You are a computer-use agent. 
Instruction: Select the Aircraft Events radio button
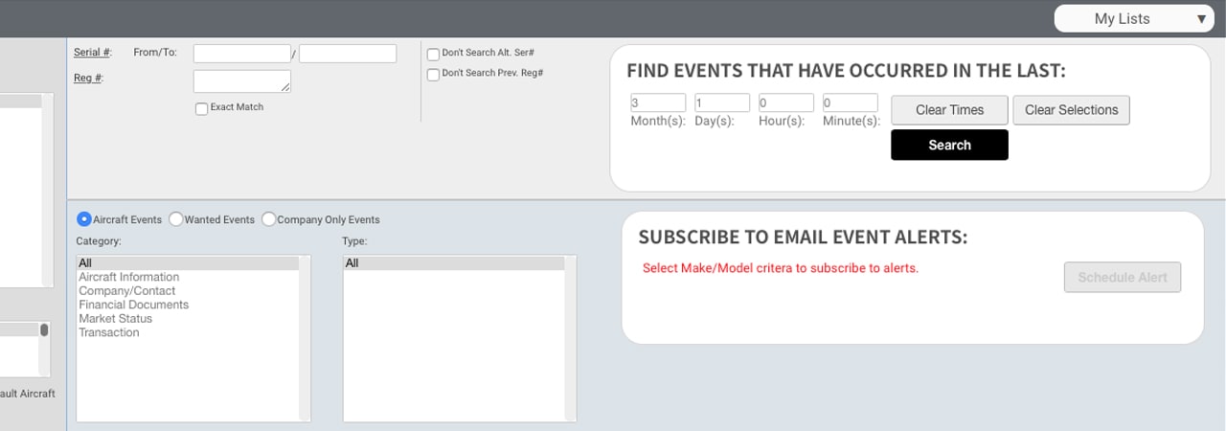tap(84, 219)
